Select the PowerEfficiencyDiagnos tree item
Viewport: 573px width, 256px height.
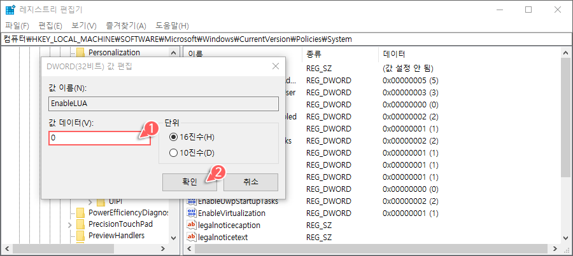pyautogui.click(x=128, y=213)
